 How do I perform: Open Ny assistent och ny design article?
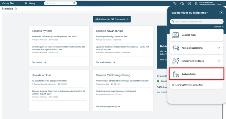pos(49,81)
